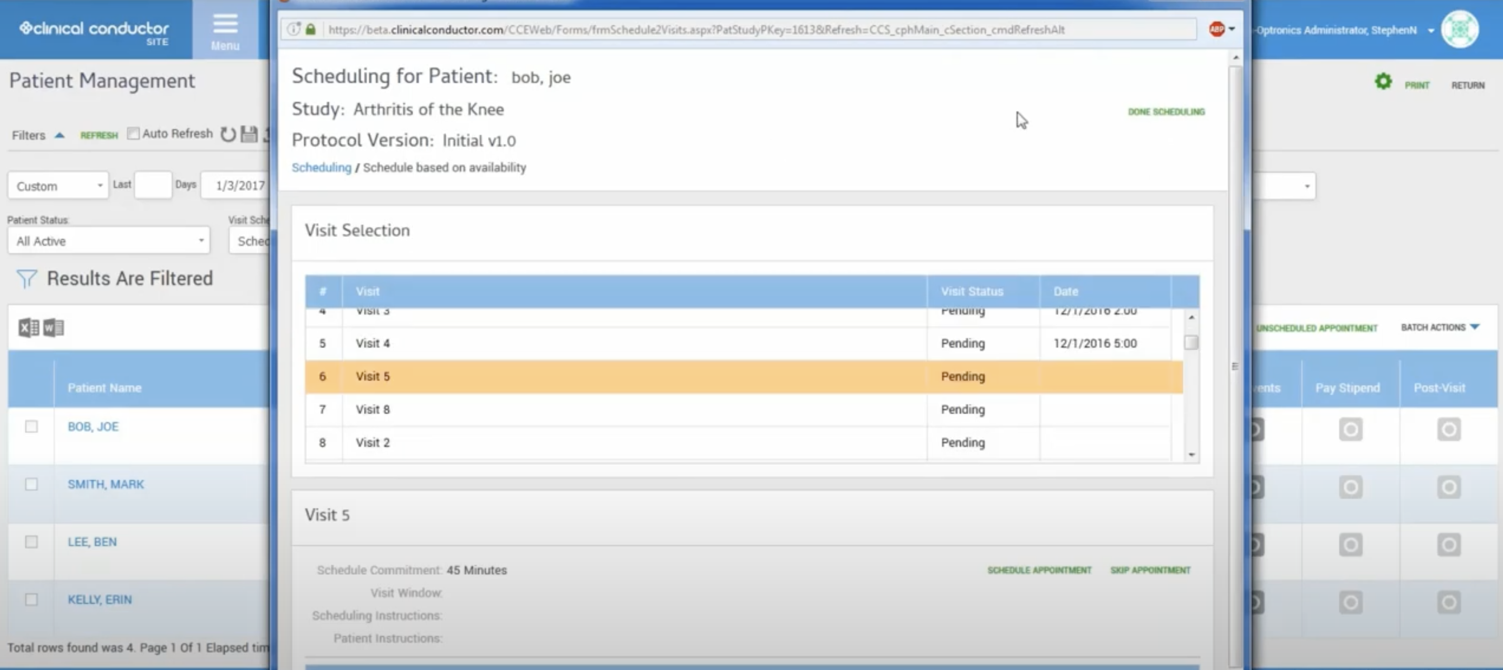Click the Done Scheduling button

1166,112
